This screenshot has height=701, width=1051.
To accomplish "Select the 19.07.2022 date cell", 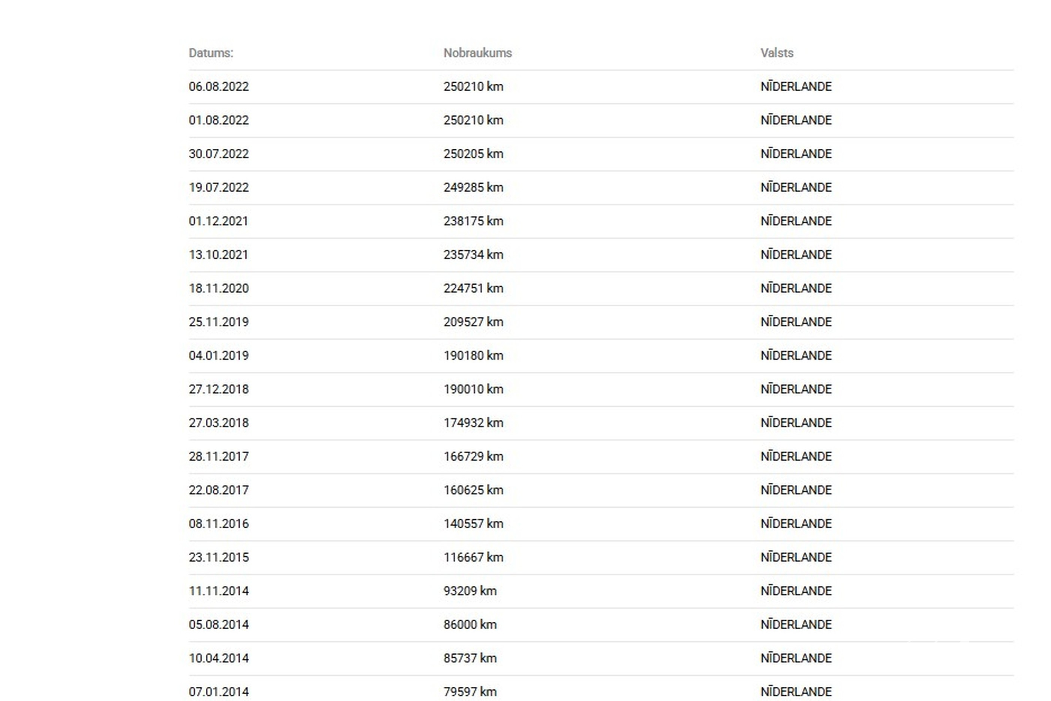I will (x=218, y=187).
